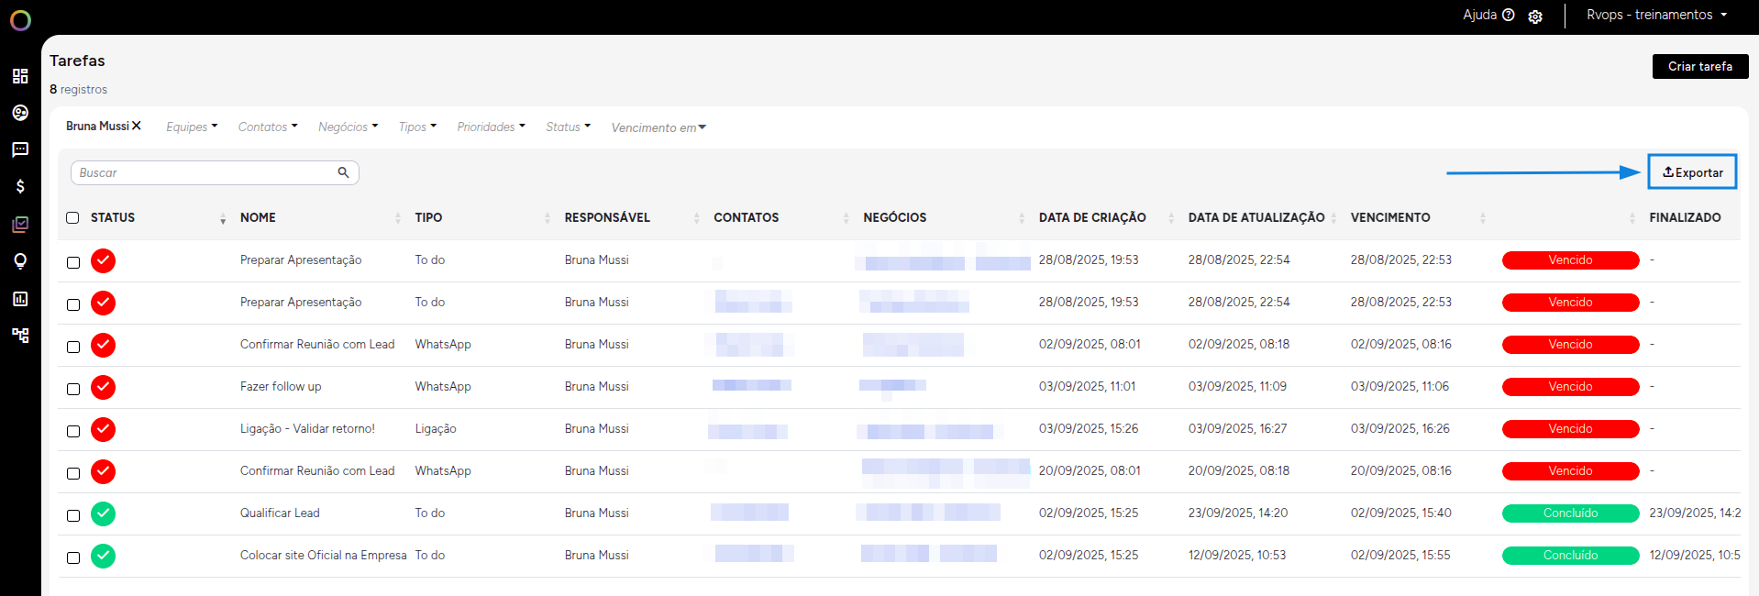The width and height of the screenshot is (1759, 596).
Task: Open the dashboard icon in sidebar
Action: [20, 76]
